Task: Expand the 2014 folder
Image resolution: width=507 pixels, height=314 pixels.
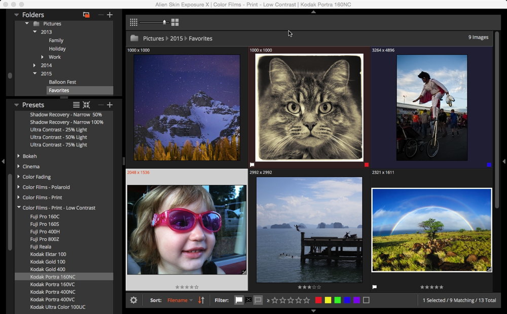Action: (34, 65)
